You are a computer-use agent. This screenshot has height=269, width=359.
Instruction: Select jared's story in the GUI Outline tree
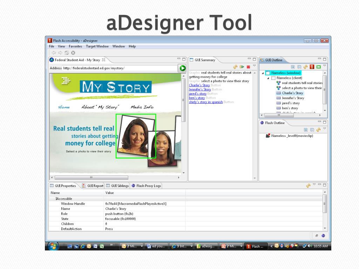[x=291, y=103]
